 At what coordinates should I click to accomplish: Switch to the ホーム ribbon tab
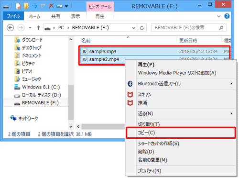pos(34,16)
